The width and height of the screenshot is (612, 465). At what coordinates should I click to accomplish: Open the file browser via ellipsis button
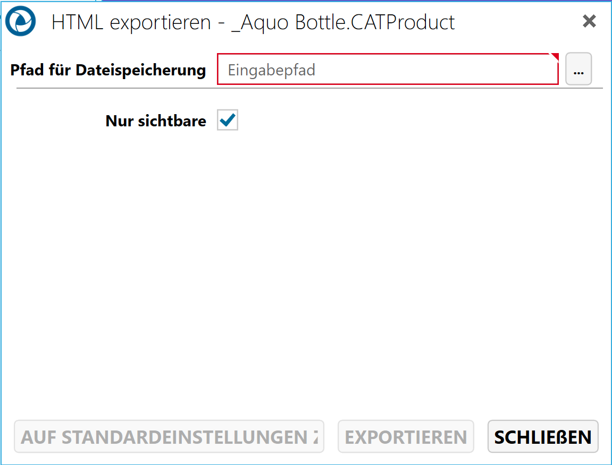click(579, 70)
